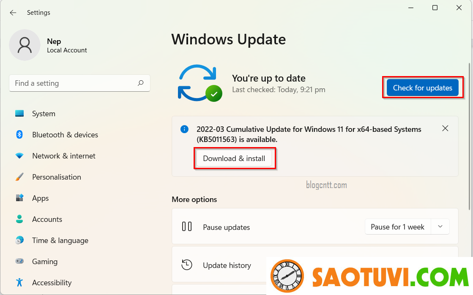Click Check for updates button
This screenshot has height=295, width=473.
pos(423,87)
